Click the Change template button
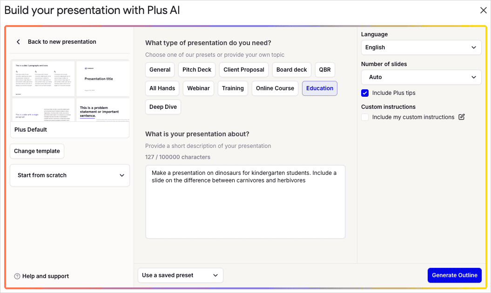Image resolution: width=491 pixels, height=293 pixels. click(37, 151)
